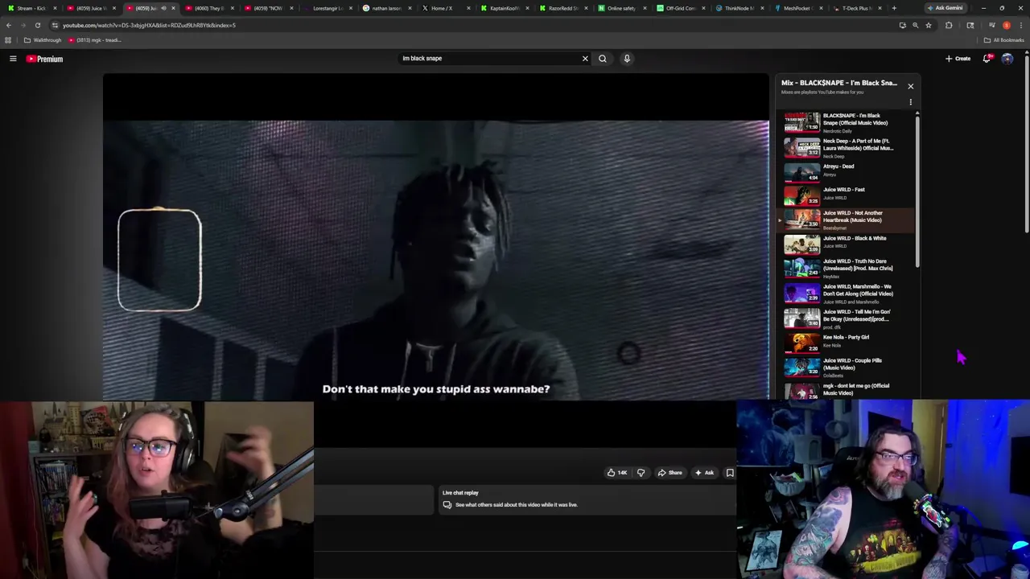
Task: Start voice search with microphone icon
Action: click(x=627, y=59)
